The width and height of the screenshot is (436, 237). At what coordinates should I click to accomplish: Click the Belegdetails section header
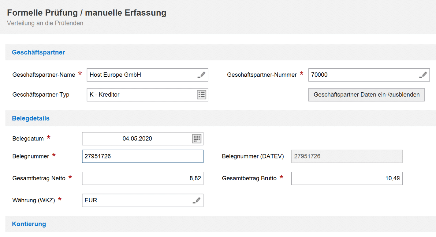[31, 118]
